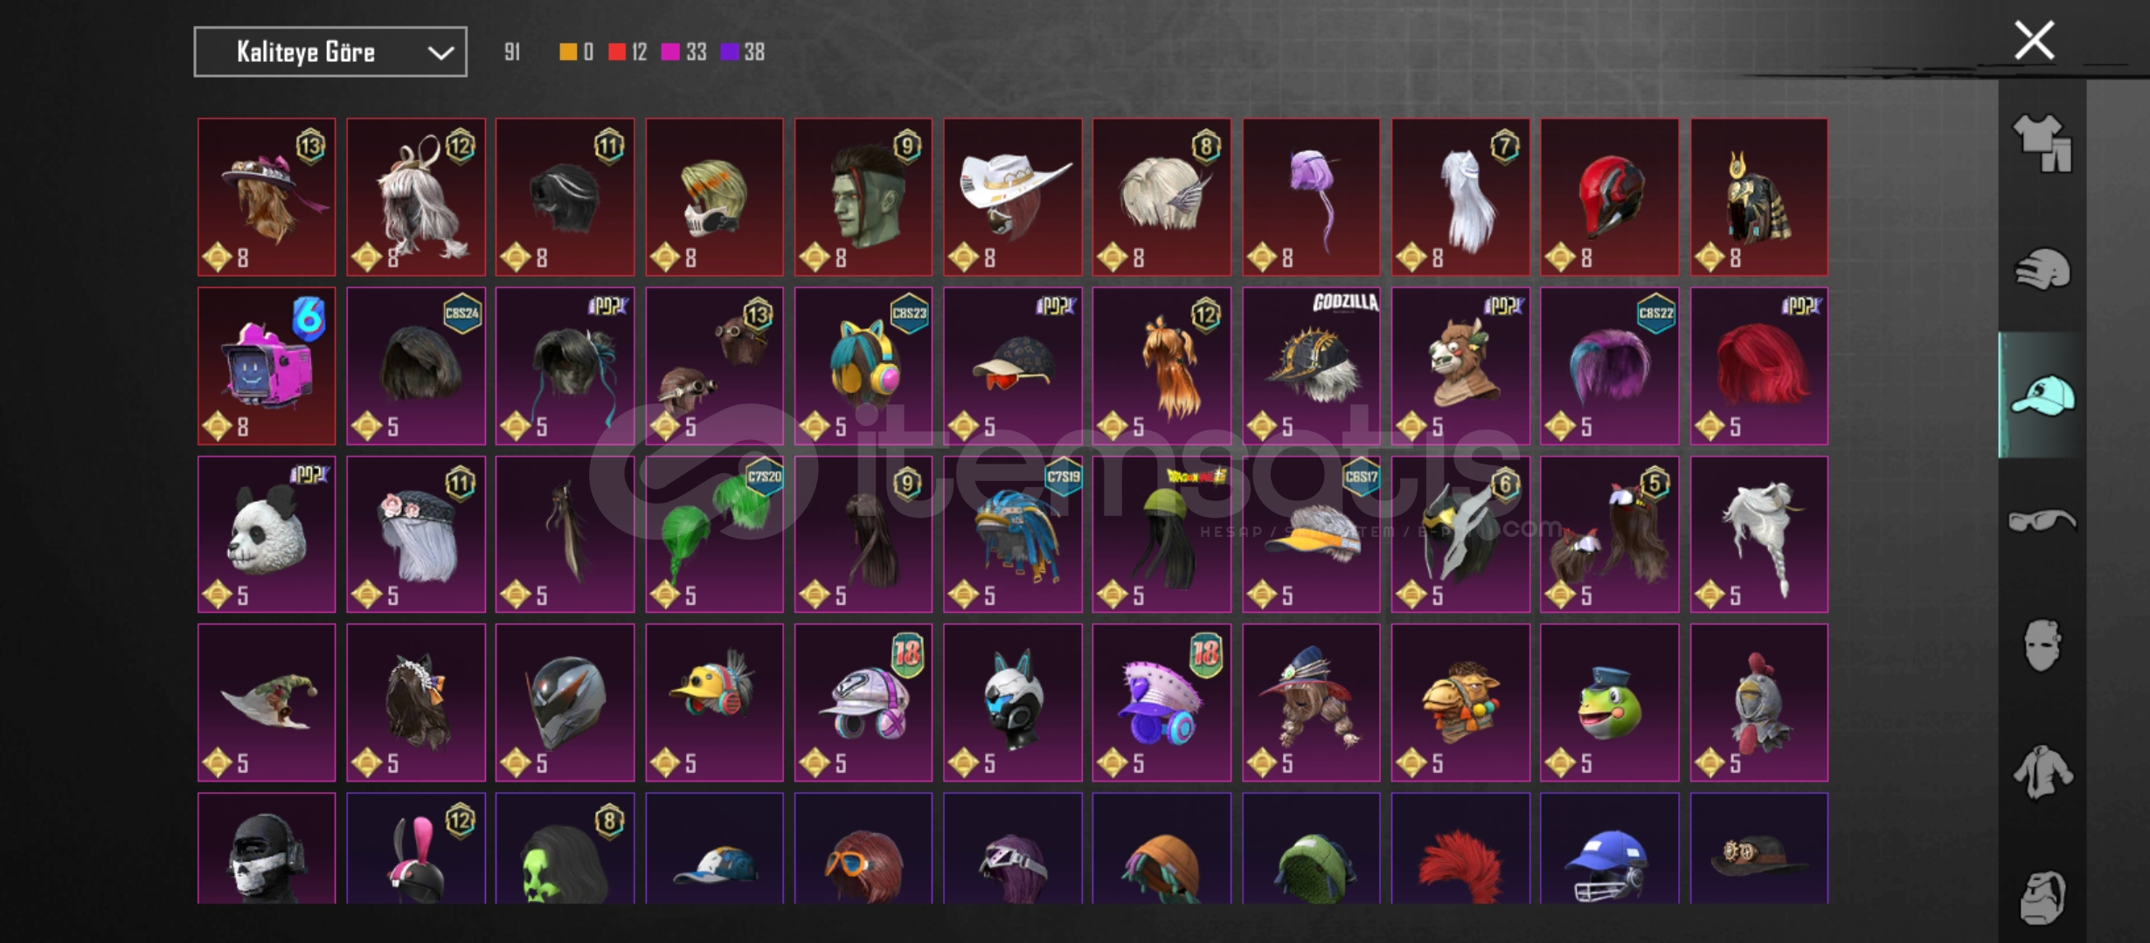The width and height of the screenshot is (2150, 943).
Task: Filter by the red quality swatch
Action: 617,52
